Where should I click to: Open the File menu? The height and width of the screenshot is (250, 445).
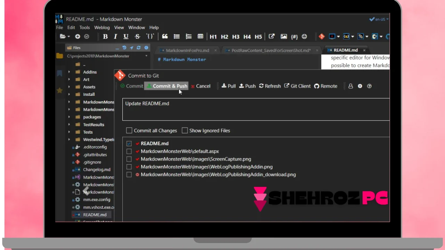[59, 27]
